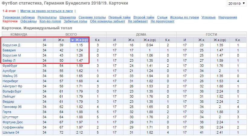248x136 pixels.
Task: Open Кол-во голов statistics
Action: coord(50,21)
